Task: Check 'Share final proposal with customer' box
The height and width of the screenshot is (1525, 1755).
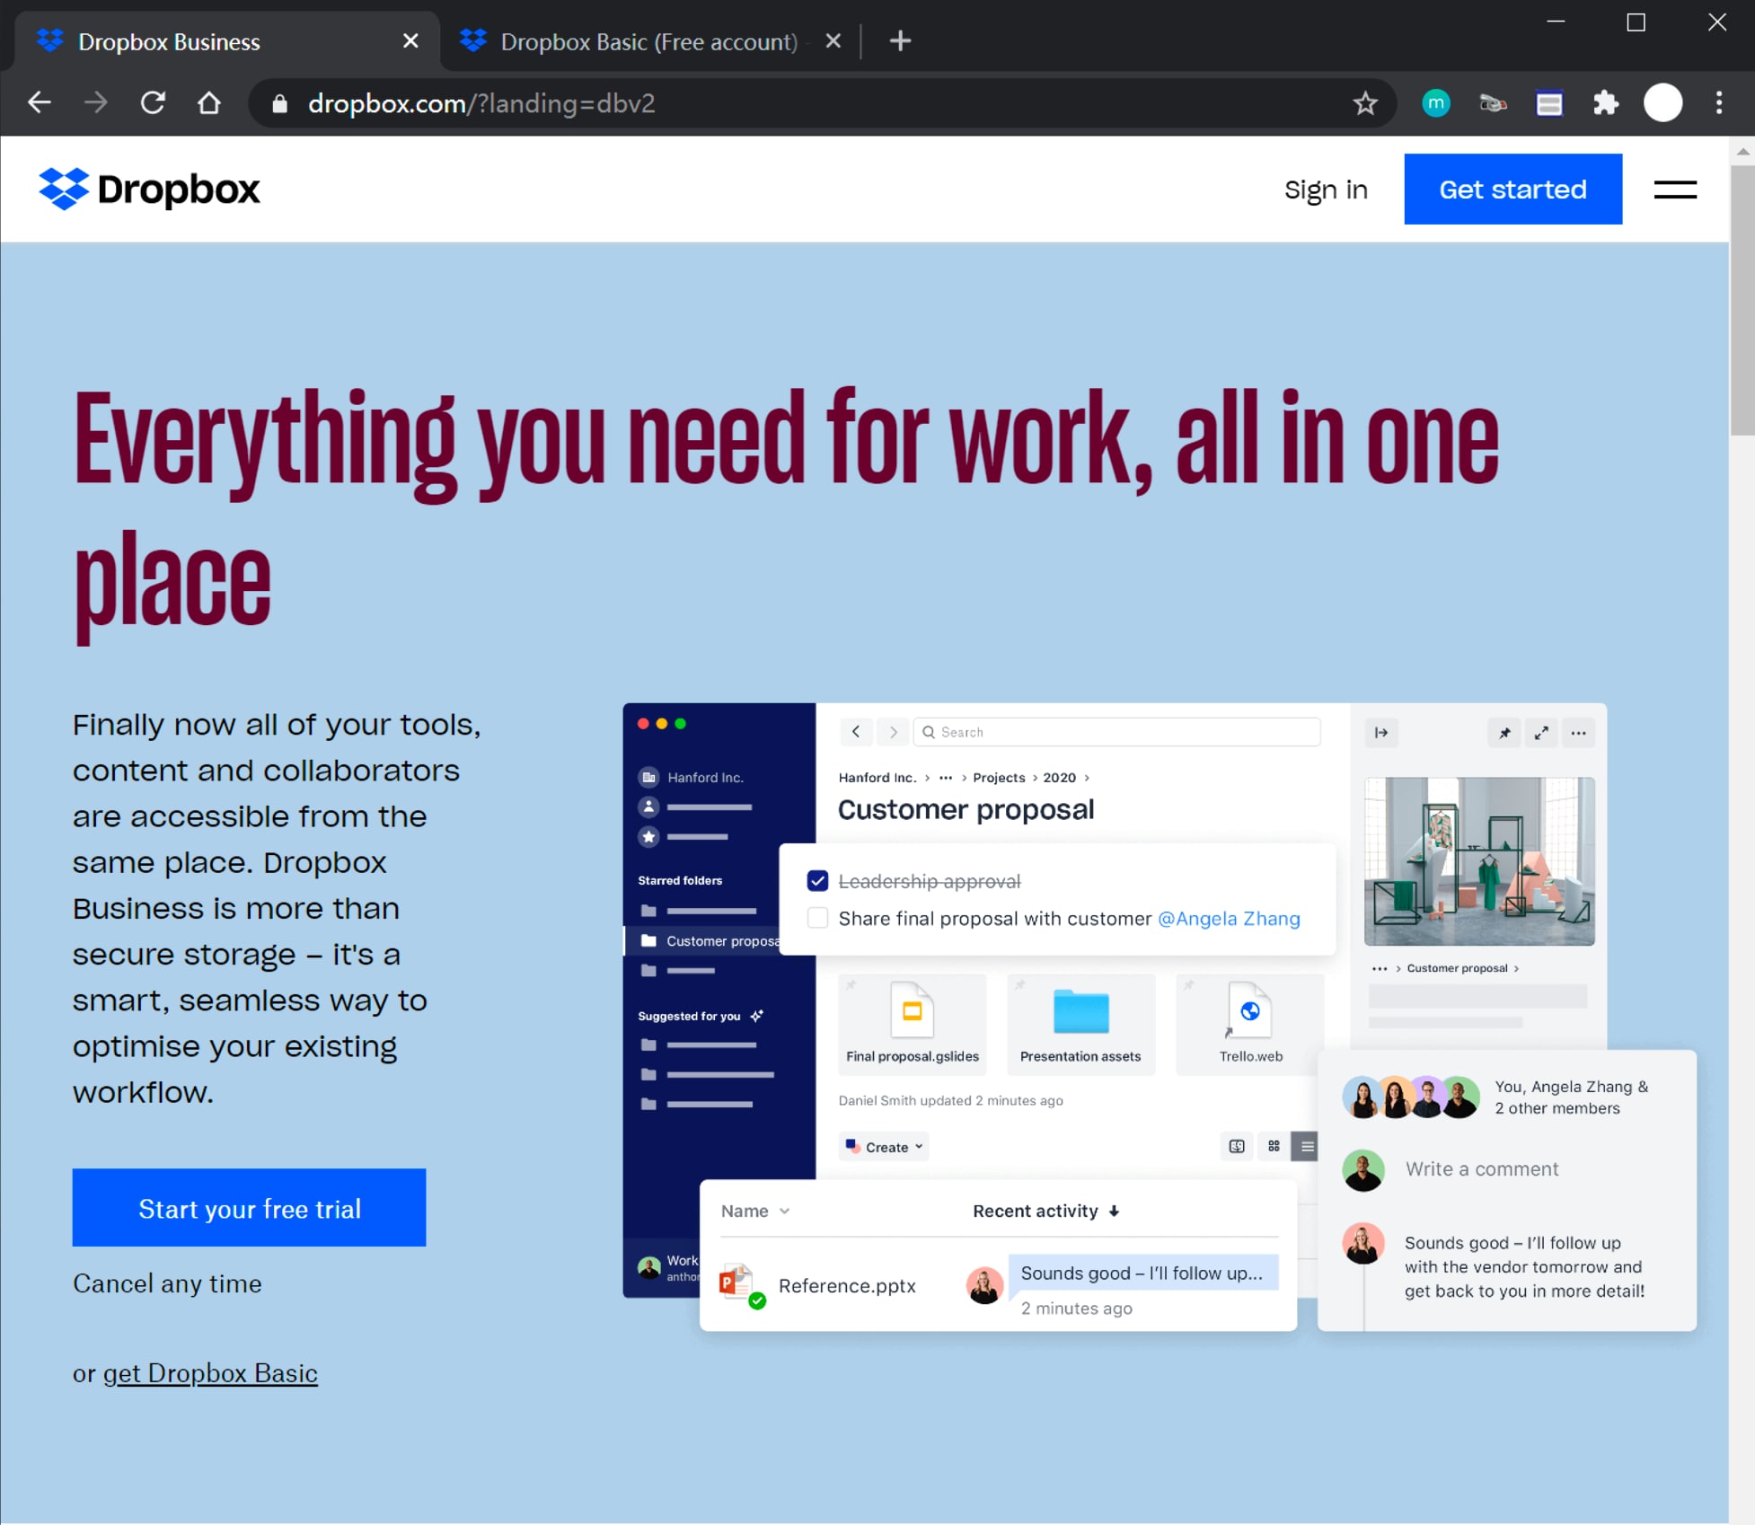Action: [817, 918]
